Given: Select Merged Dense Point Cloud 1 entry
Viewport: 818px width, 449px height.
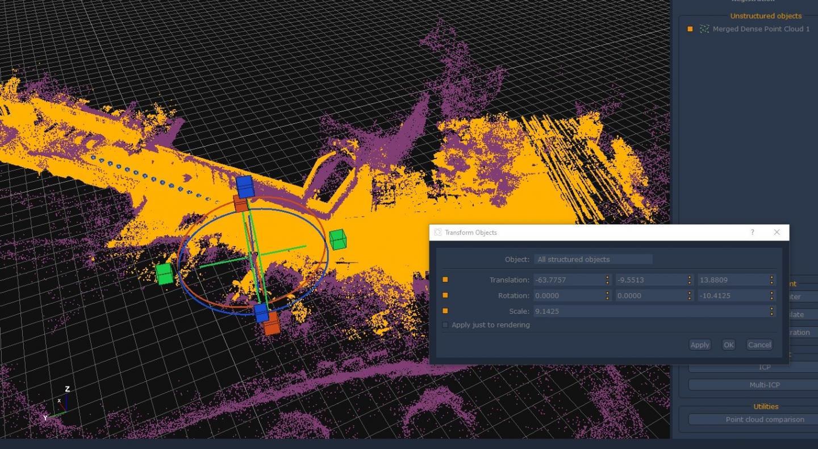Looking at the screenshot, I should tap(761, 29).
